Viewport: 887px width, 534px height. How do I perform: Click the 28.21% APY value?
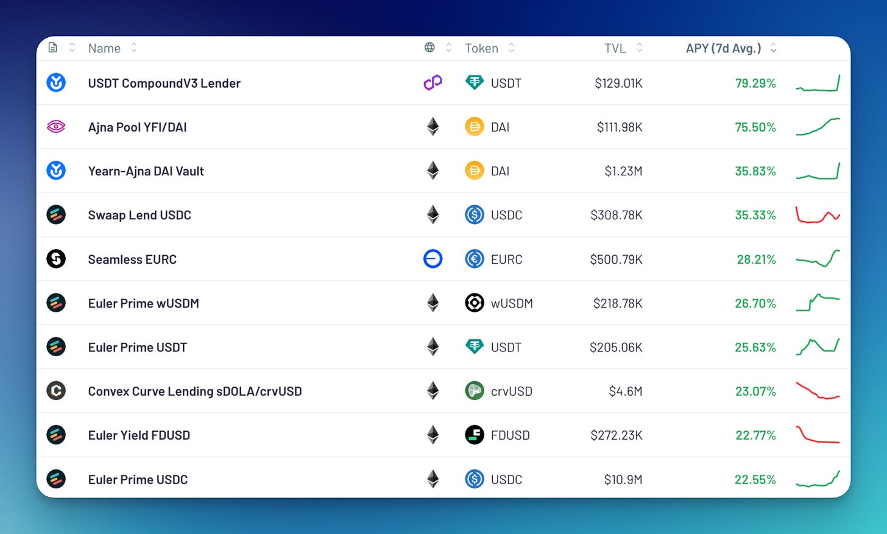point(756,259)
